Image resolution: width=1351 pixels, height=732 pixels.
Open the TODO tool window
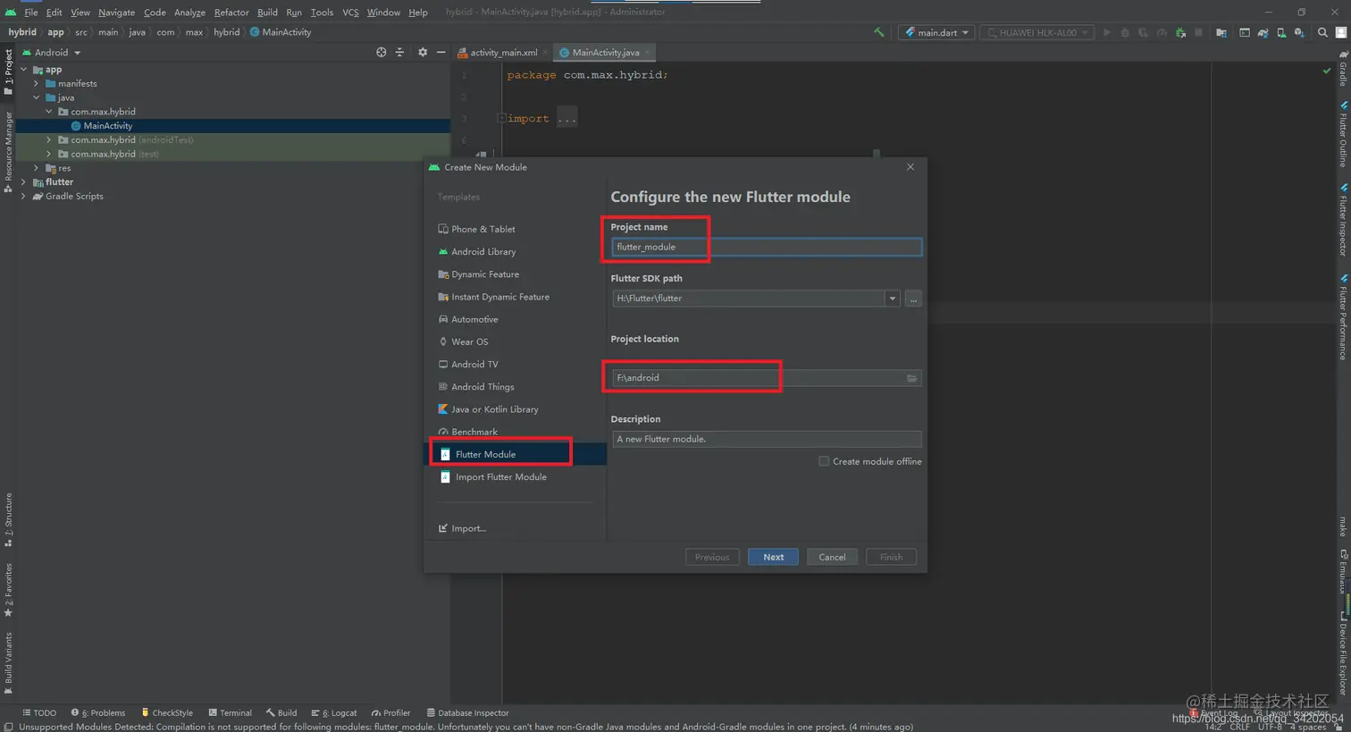39,713
